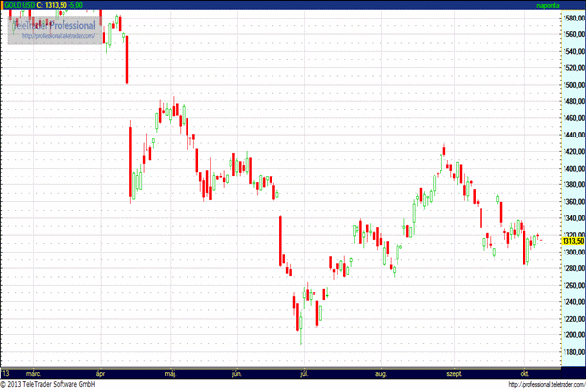This screenshot has width=586, height=390.
Task: Select the máj. month on time axis
Action: click(170, 373)
